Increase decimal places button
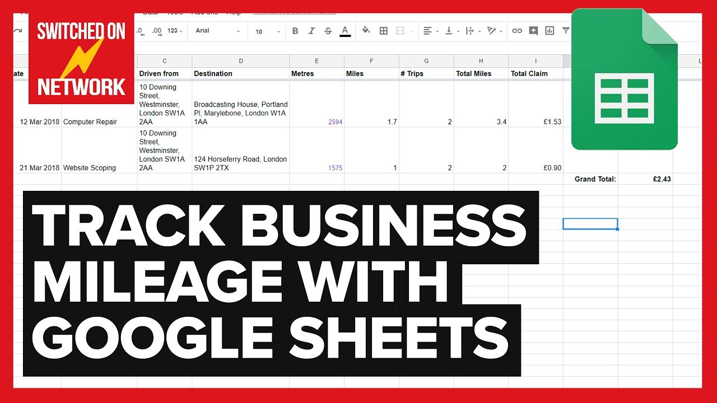This screenshot has width=717, height=403. coord(157,31)
